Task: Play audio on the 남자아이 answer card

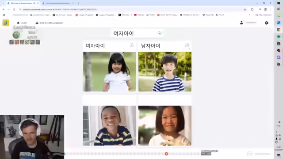Action: [187, 45]
